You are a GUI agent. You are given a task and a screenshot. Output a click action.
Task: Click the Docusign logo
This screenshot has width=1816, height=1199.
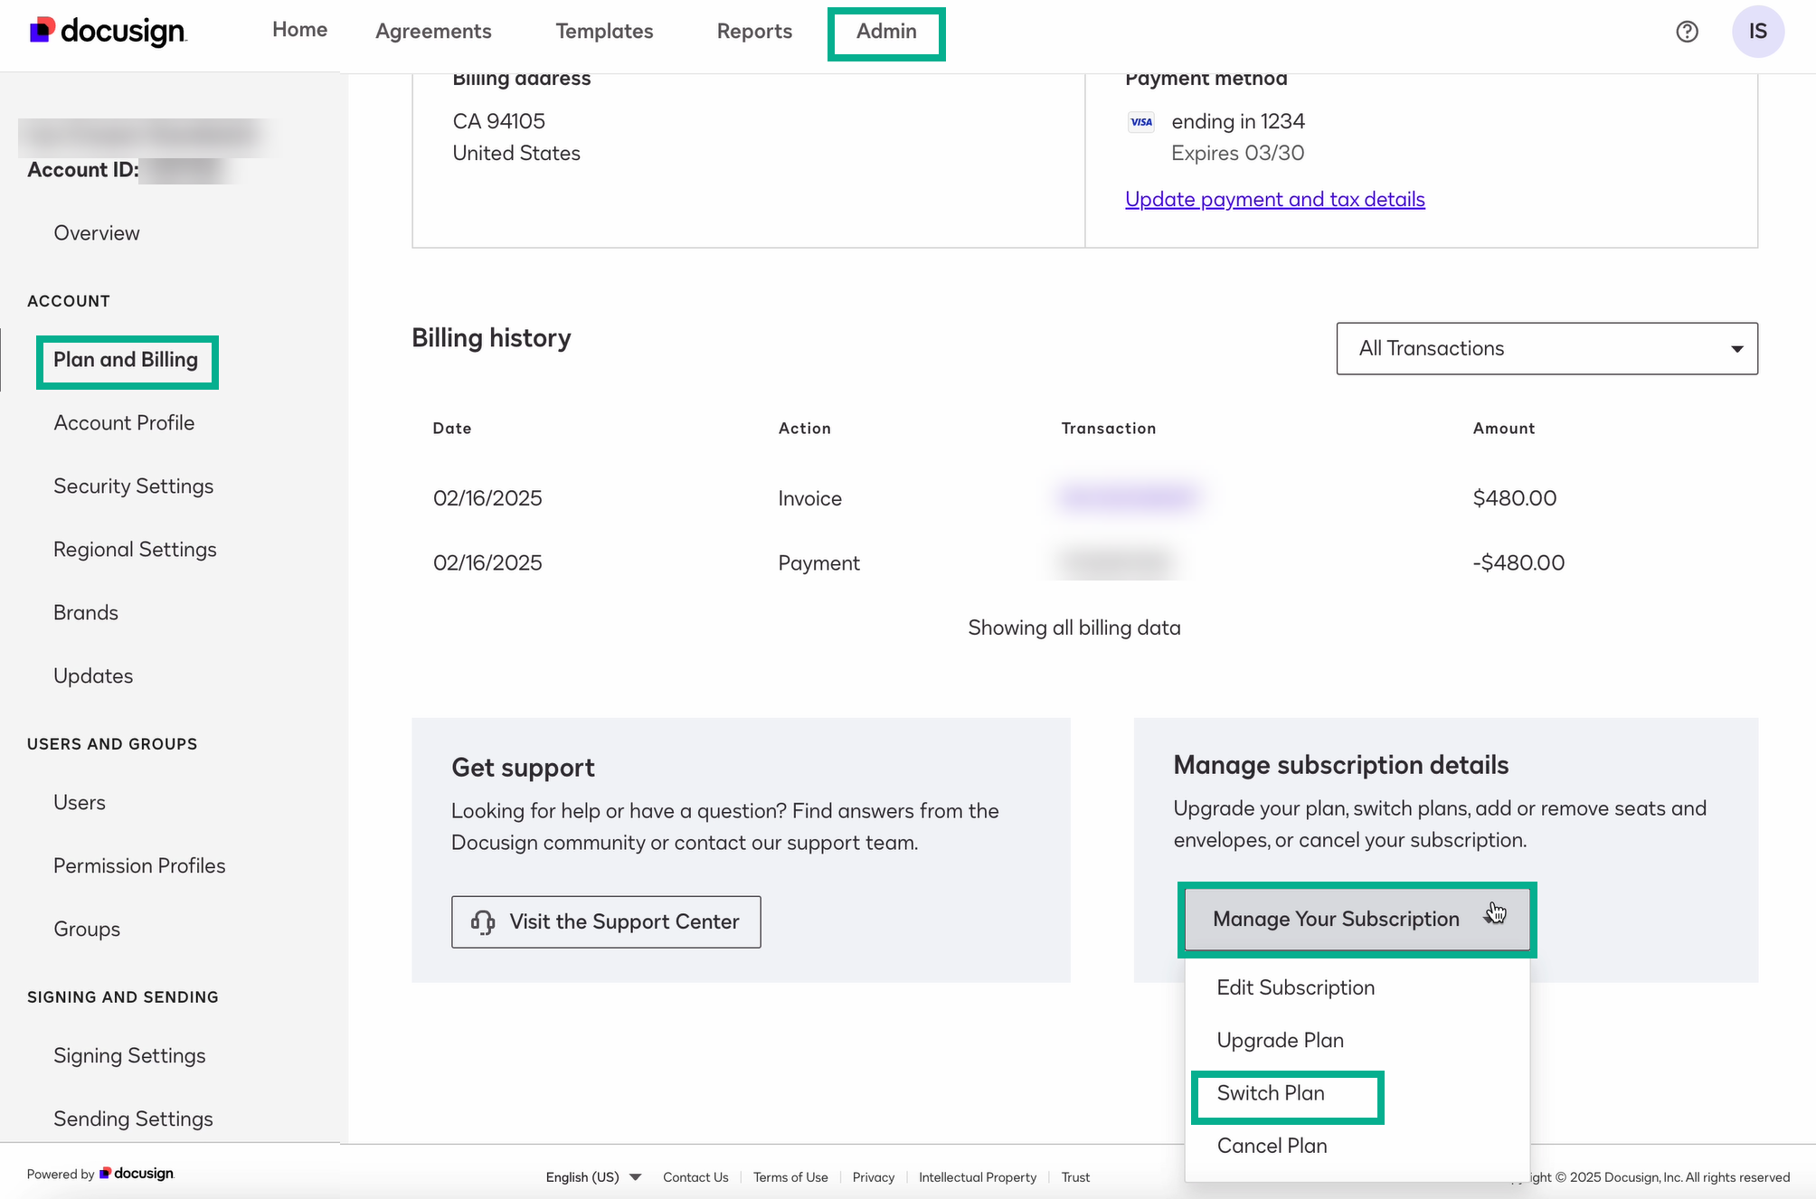coord(108,31)
